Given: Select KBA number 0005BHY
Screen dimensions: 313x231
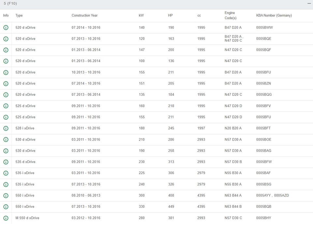Looking at the screenshot, I should 264,218.
